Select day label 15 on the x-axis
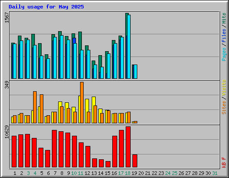229x178 pixels. [107, 173]
